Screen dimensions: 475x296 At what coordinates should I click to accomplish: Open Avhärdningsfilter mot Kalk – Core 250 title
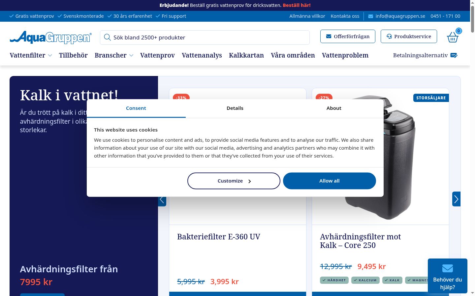pos(360,241)
